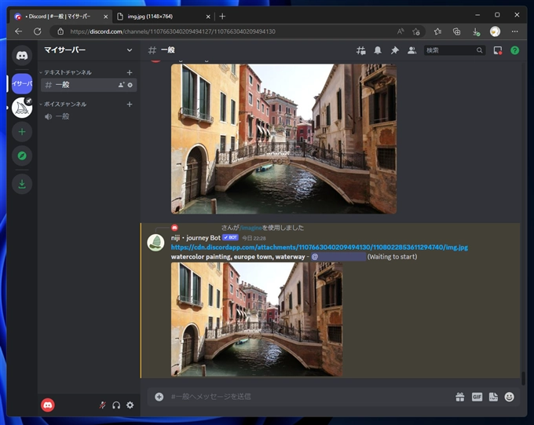The height and width of the screenshot is (425, 534).
Task: Collapse the ボイスチャンネル category
Action: pos(63,104)
